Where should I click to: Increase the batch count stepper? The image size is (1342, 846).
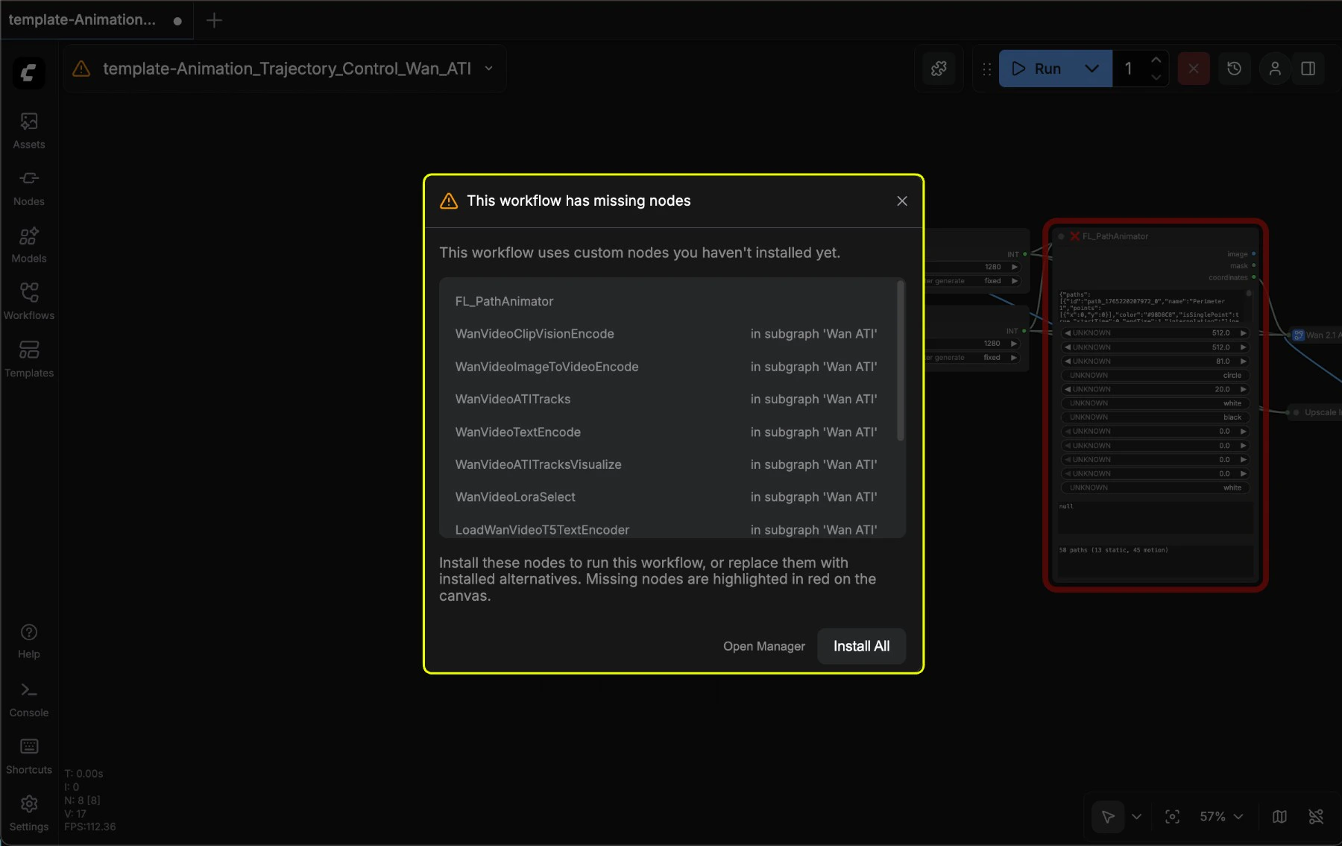pos(1156,60)
